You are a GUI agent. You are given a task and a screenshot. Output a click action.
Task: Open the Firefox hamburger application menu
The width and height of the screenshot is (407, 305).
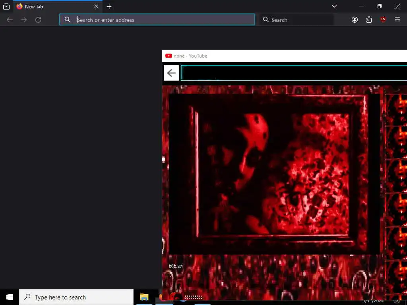pyautogui.click(x=397, y=19)
